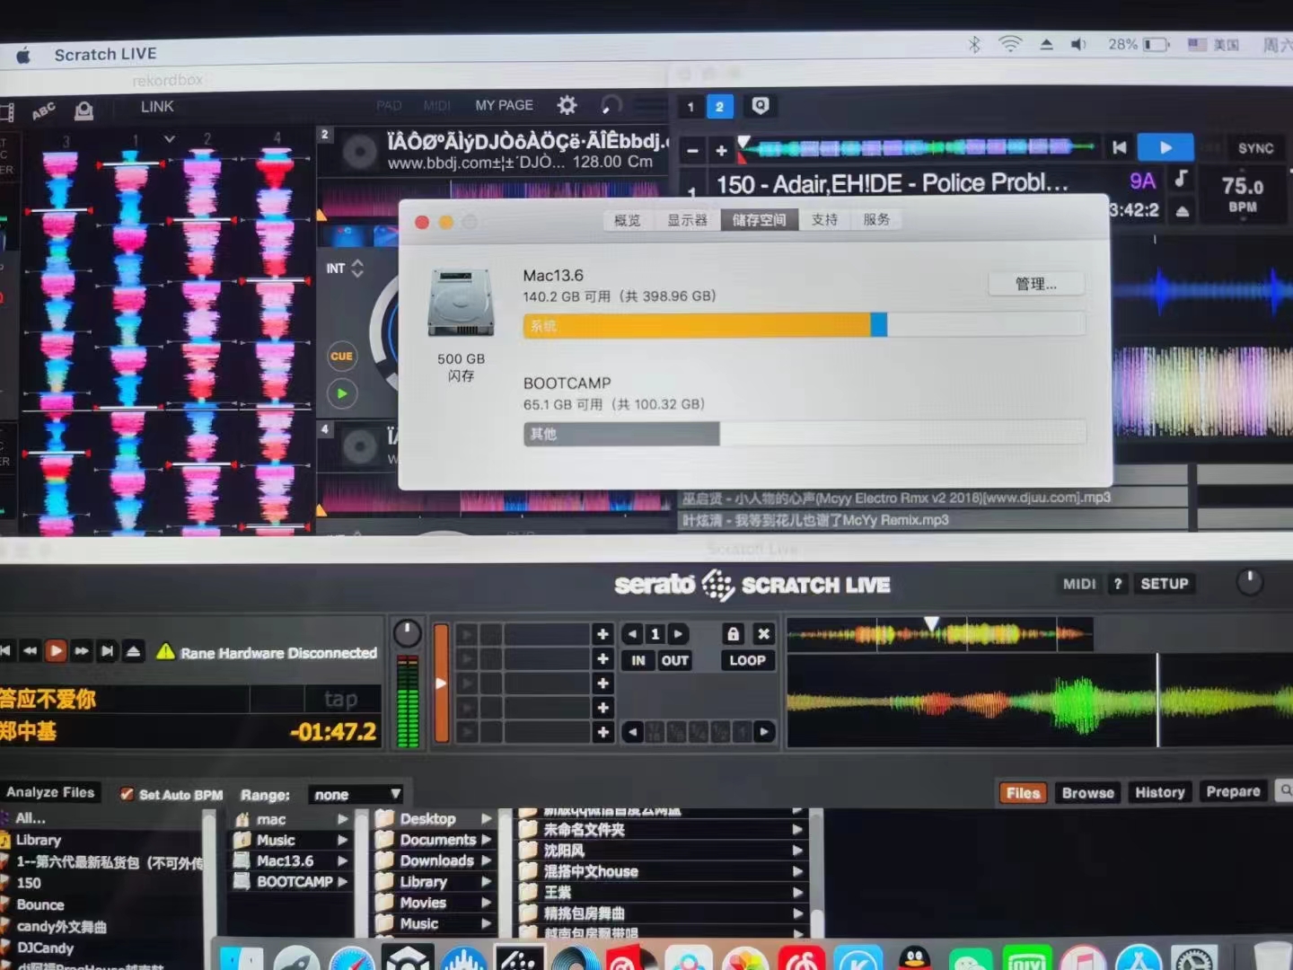Screen dimensions: 1293x970
Task: Skip to next track in Scratch Live
Action: [x=107, y=650]
